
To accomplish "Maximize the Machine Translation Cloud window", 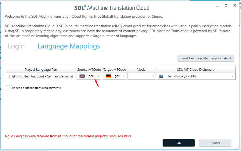I will [x=226, y=5].
